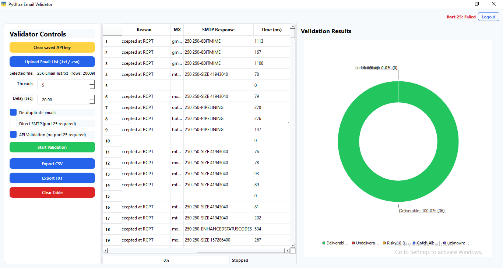
Task: Log out using the Logout button
Action: tap(488, 17)
